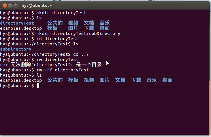Click the 模板 folder in the first listing
The image size is (211, 137).
[52, 28]
